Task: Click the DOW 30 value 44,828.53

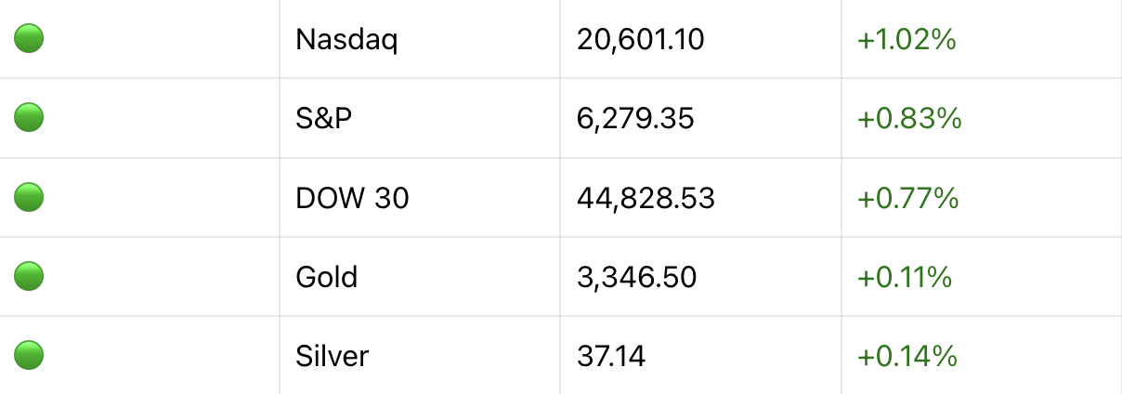Action: 646,198
